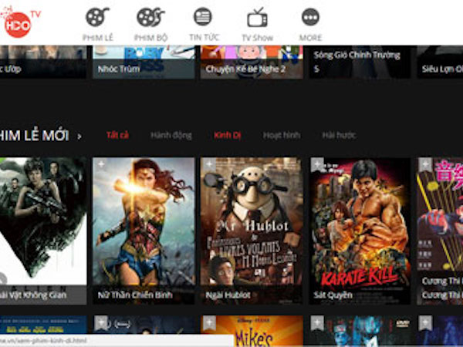The width and height of the screenshot is (463, 347).
Task: Select the Hài hước genre tab
Action: tap(339, 136)
